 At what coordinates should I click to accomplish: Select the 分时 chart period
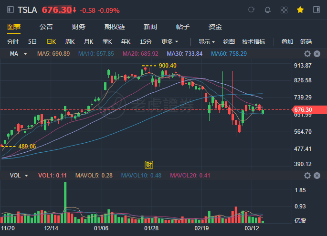pos(13,42)
